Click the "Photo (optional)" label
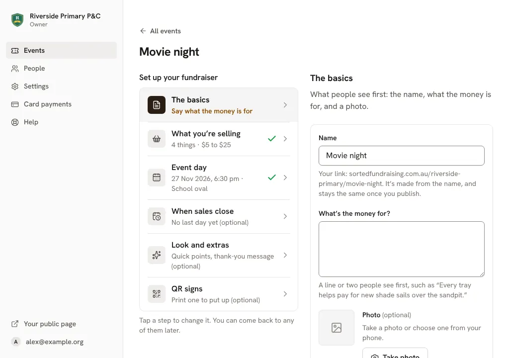 click(387, 315)
